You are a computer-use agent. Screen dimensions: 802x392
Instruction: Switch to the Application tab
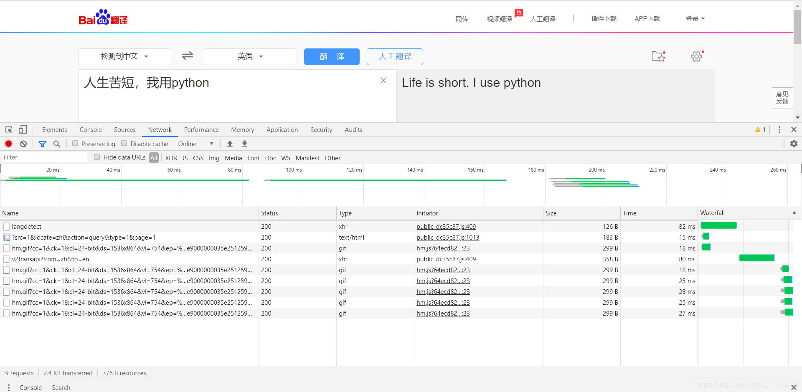click(282, 130)
